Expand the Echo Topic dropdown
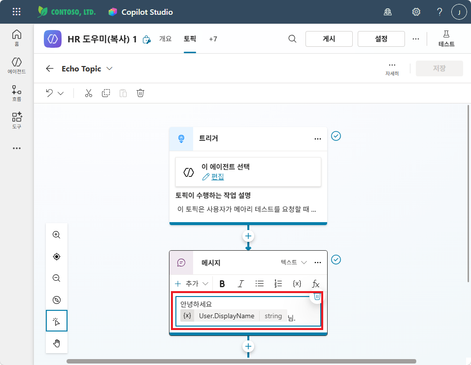 pyautogui.click(x=110, y=68)
